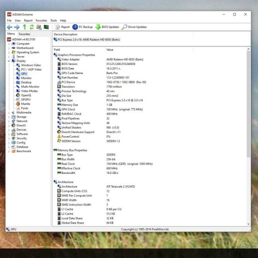Launch BIOS Updates green arrow
The height and width of the screenshot is (258, 258).
107,27
